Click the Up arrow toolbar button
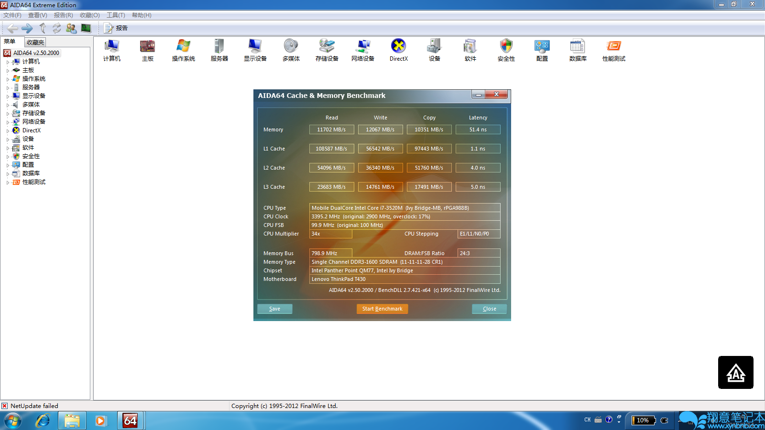Viewport: 765px width, 430px height. coord(43,28)
